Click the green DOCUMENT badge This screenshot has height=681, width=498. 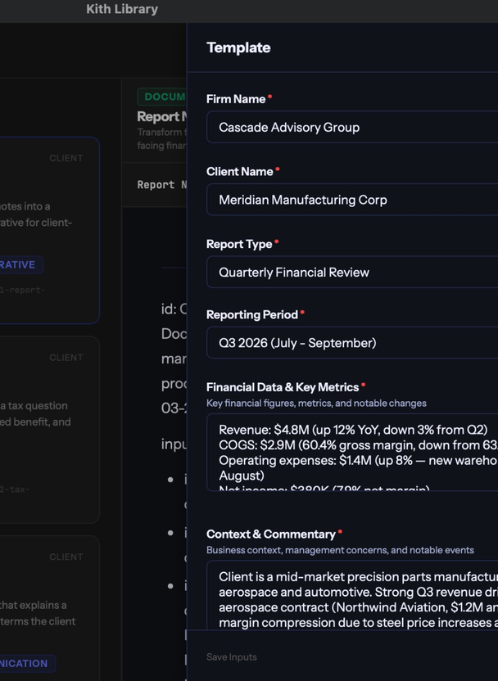click(x=162, y=97)
